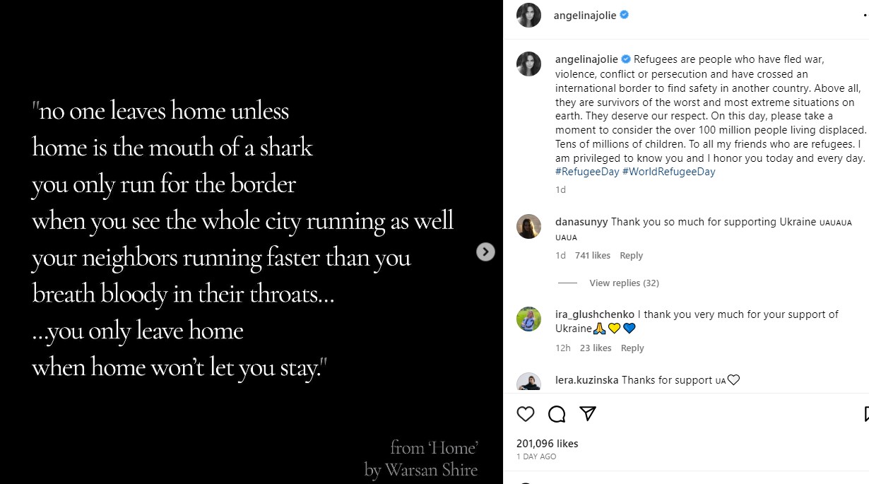Click the Warsan Shire poem image
Viewport: 869px width, 484px height.
click(x=240, y=240)
